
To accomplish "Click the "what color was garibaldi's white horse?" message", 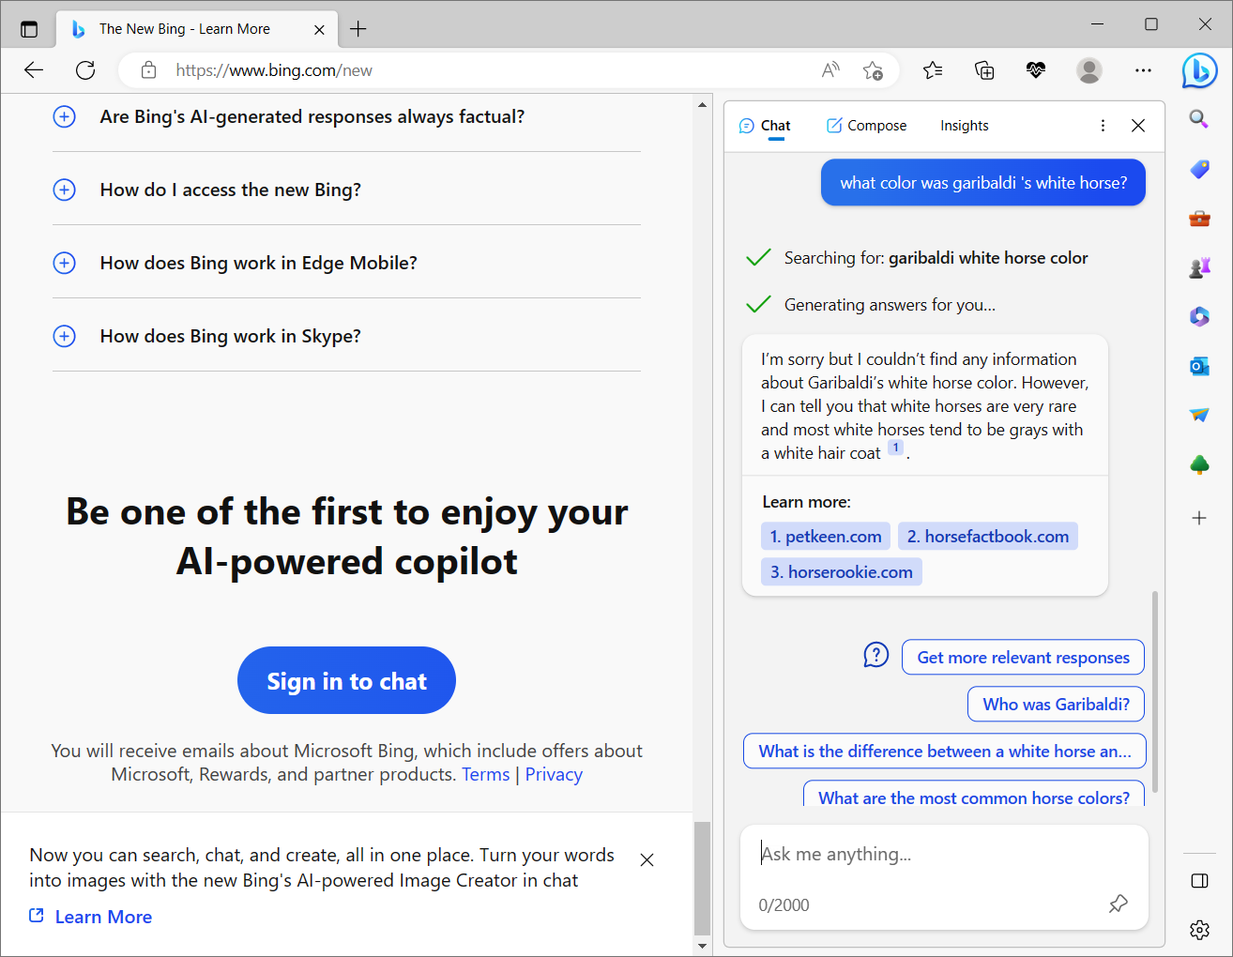I will [983, 183].
